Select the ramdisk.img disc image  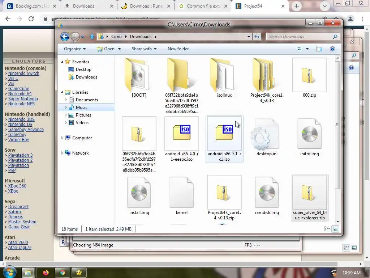coord(267,193)
